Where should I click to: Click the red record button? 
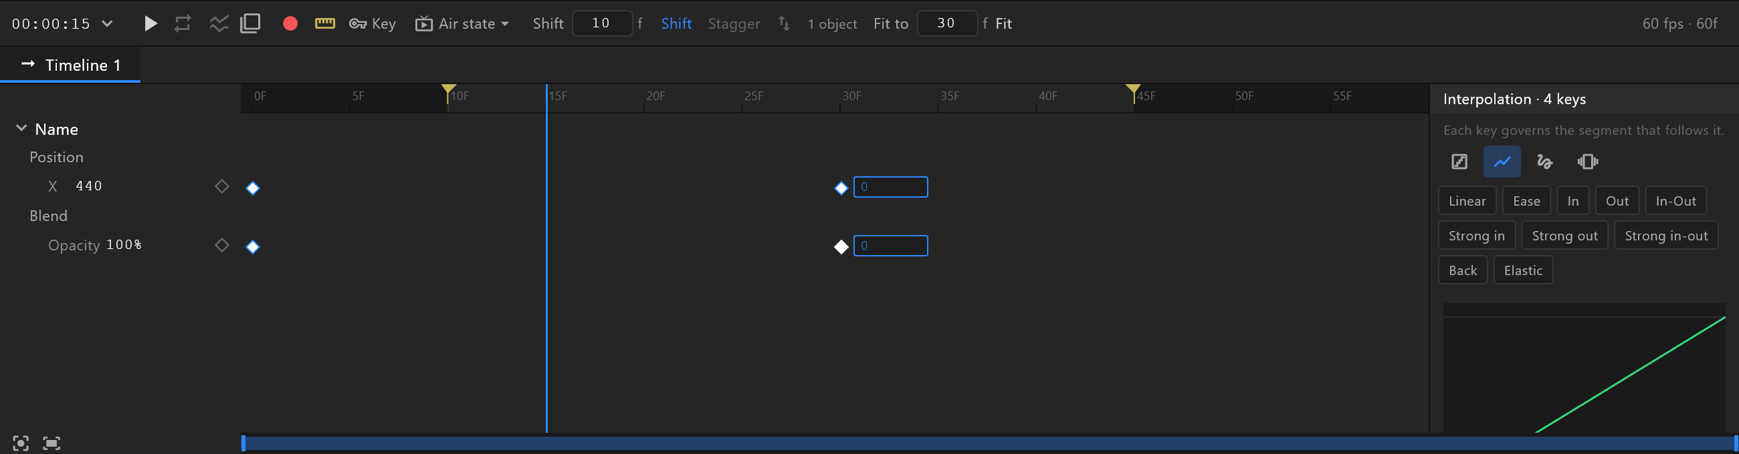click(x=290, y=23)
